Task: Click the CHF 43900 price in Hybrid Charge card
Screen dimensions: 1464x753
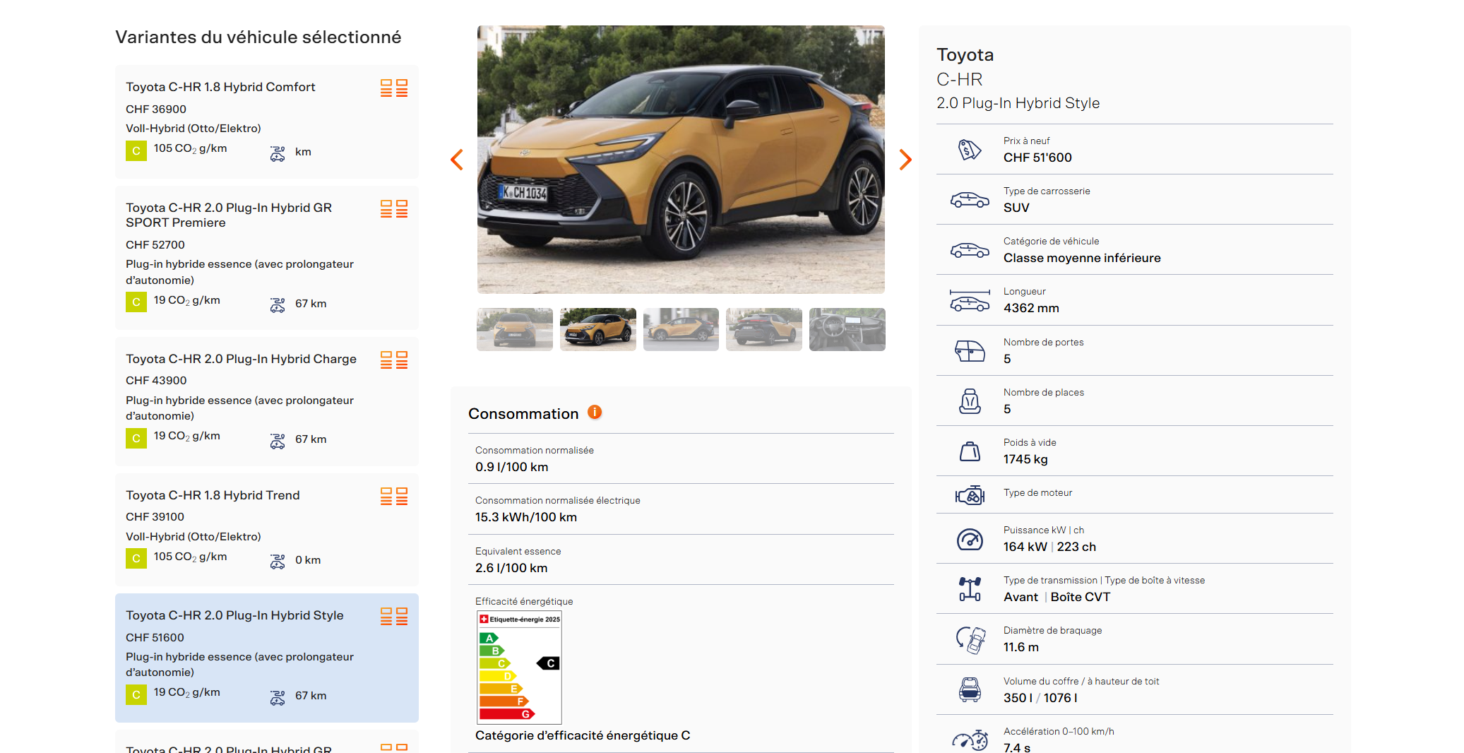Action: pos(156,380)
